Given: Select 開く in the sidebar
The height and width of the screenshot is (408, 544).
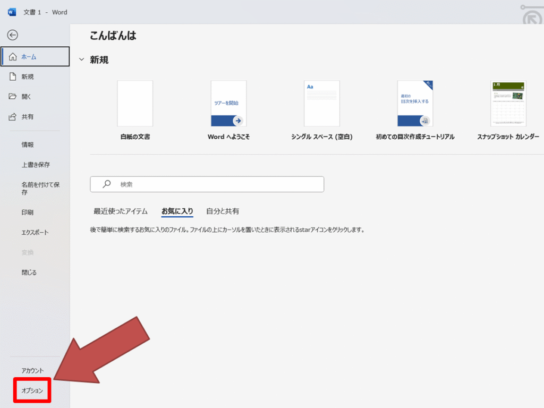Looking at the screenshot, I should pyautogui.click(x=35, y=97).
